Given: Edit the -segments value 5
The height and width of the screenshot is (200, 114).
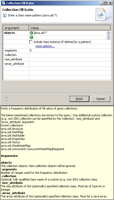Looking at the screenshot, I should [70, 50].
